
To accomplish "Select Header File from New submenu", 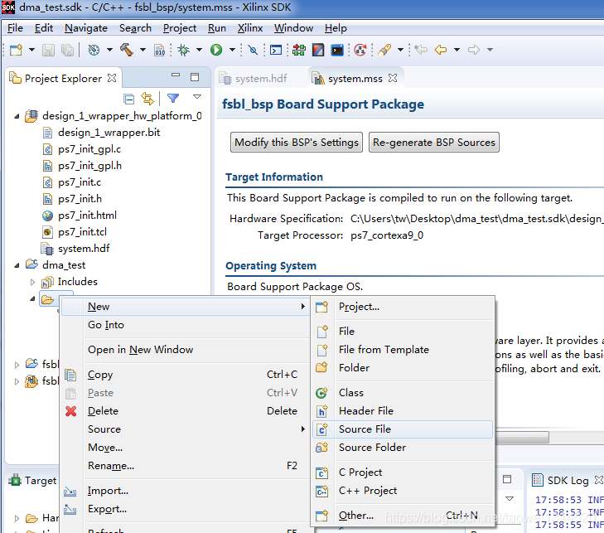I will (403, 411).
